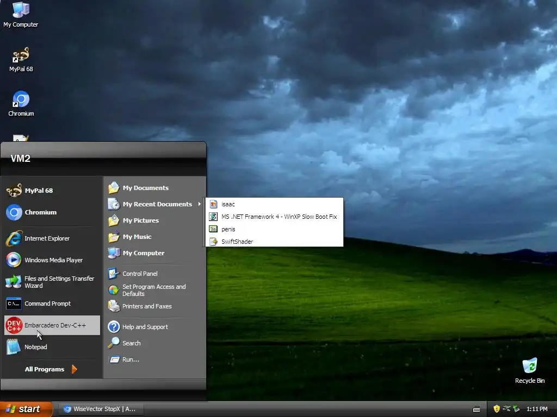
Task: Switch to WiseVector StopX taskbar window
Action: click(101, 409)
